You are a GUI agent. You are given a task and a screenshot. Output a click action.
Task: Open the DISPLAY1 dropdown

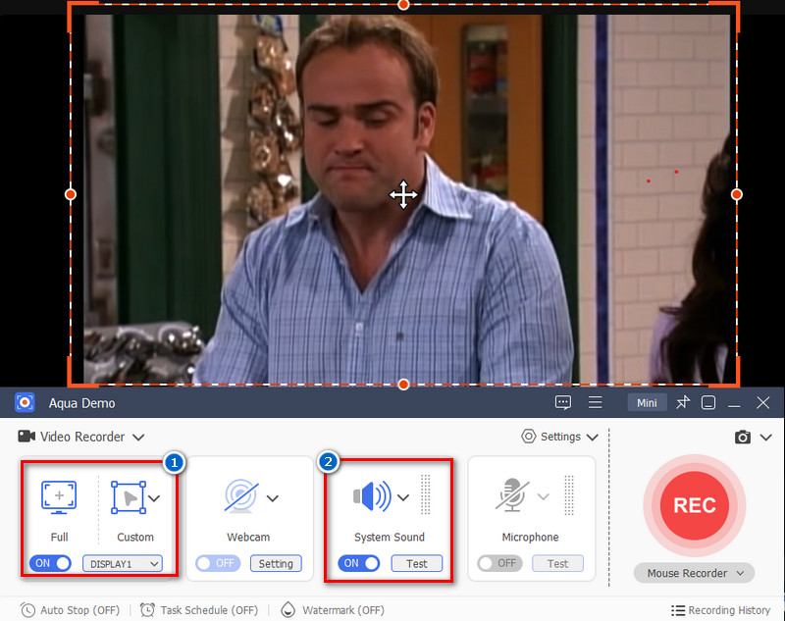(x=122, y=563)
